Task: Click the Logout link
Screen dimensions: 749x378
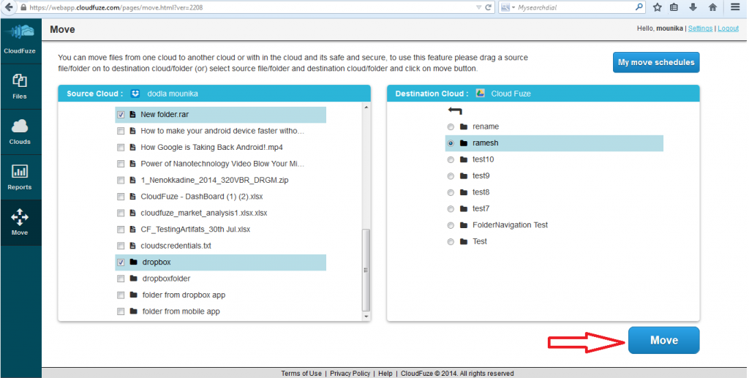Action: pyautogui.click(x=728, y=29)
